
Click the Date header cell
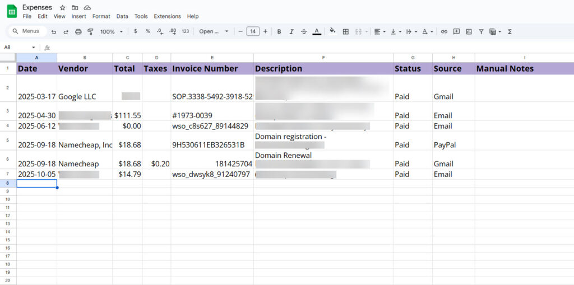(36, 68)
